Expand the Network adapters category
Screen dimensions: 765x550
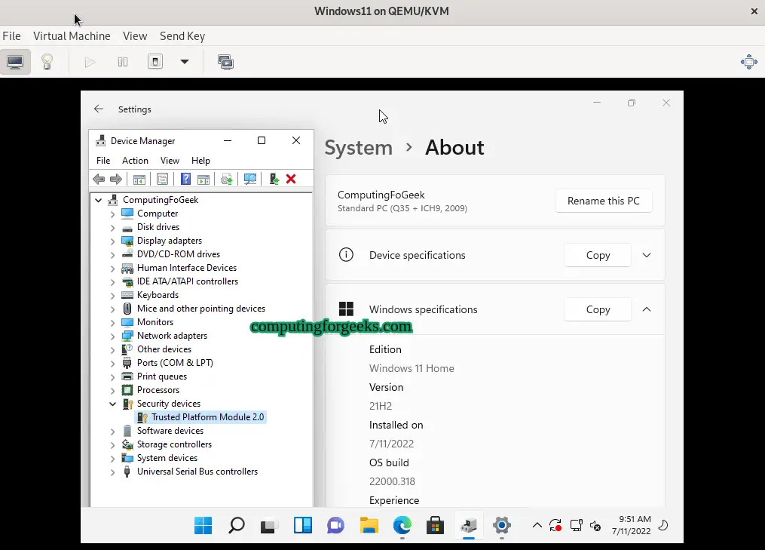click(x=112, y=335)
